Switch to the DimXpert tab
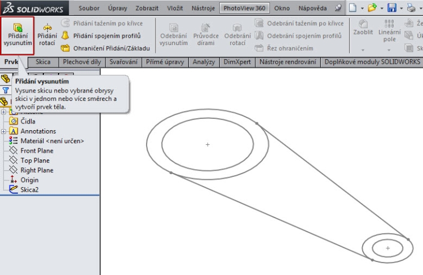 [237, 62]
